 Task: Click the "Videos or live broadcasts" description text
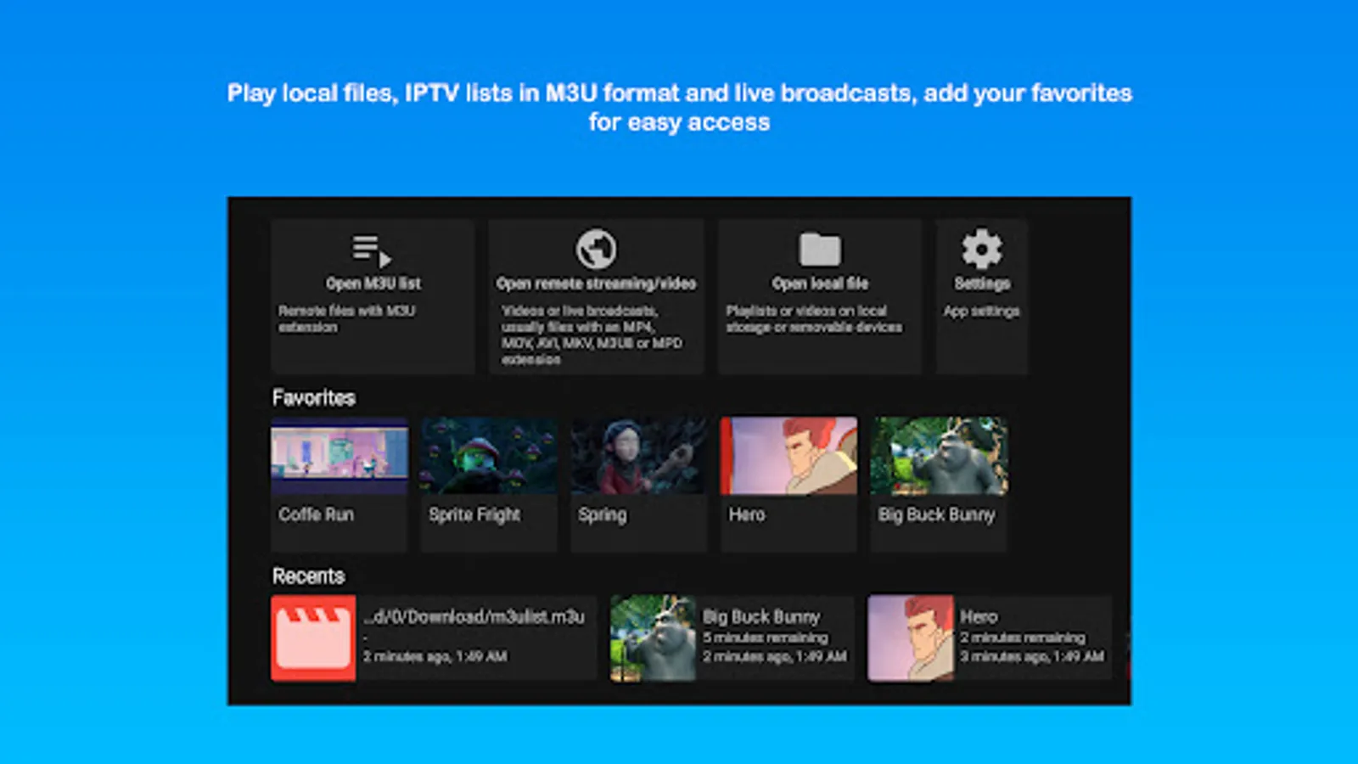pyautogui.click(x=592, y=335)
